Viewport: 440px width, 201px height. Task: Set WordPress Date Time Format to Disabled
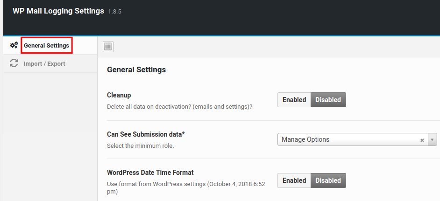pyautogui.click(x=328, y=180)
